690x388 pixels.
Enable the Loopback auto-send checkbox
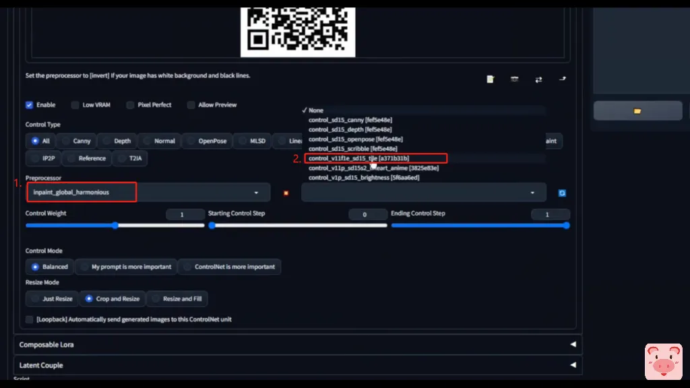tap(29, 319)
